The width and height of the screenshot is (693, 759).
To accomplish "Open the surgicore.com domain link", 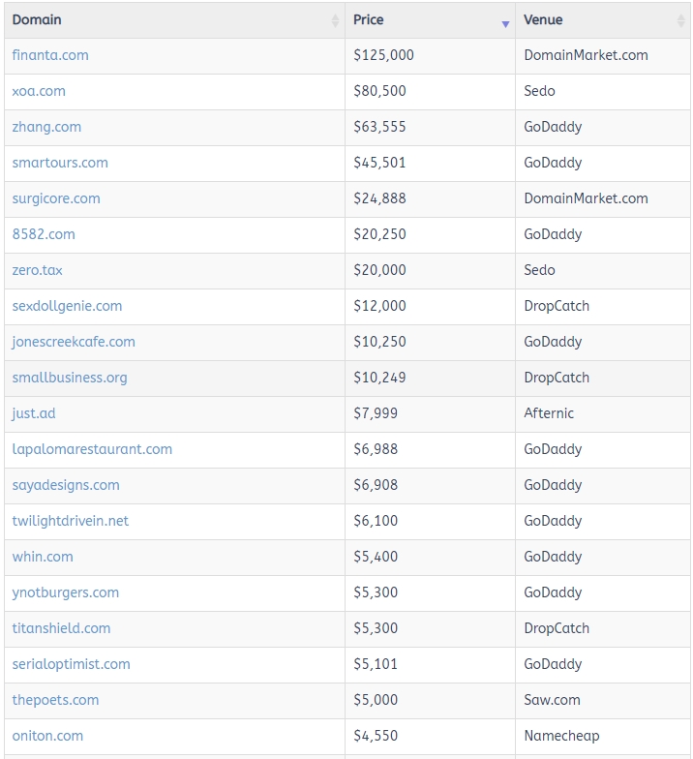I will [56, 198].
